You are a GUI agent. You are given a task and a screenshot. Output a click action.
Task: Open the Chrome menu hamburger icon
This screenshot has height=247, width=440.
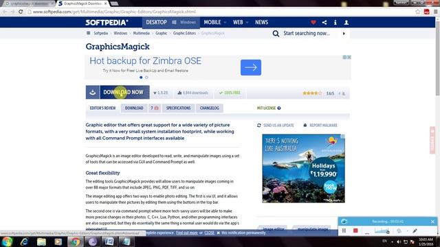click(x=435, y=12)
